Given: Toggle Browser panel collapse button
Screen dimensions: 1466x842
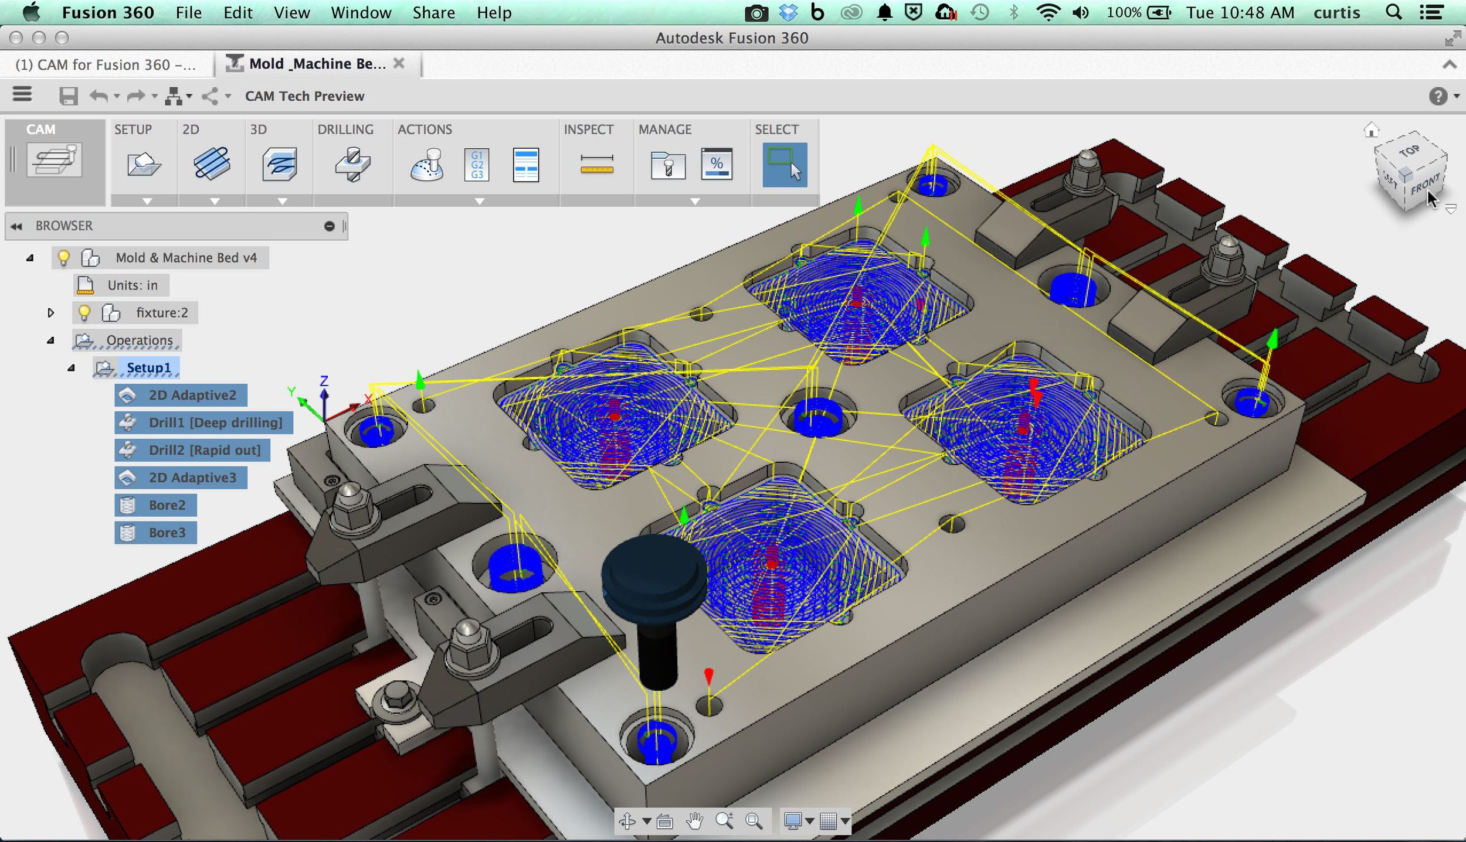Looking at the screenshot, I should (x=16, y=224).
